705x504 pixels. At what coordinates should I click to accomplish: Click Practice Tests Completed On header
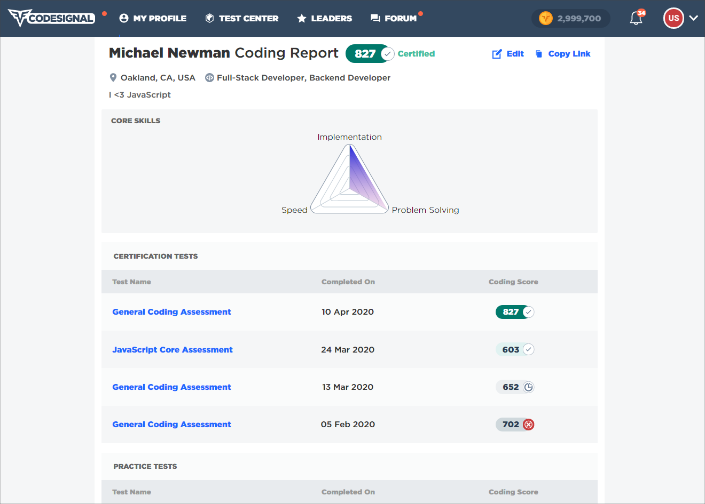click(348, 492)
